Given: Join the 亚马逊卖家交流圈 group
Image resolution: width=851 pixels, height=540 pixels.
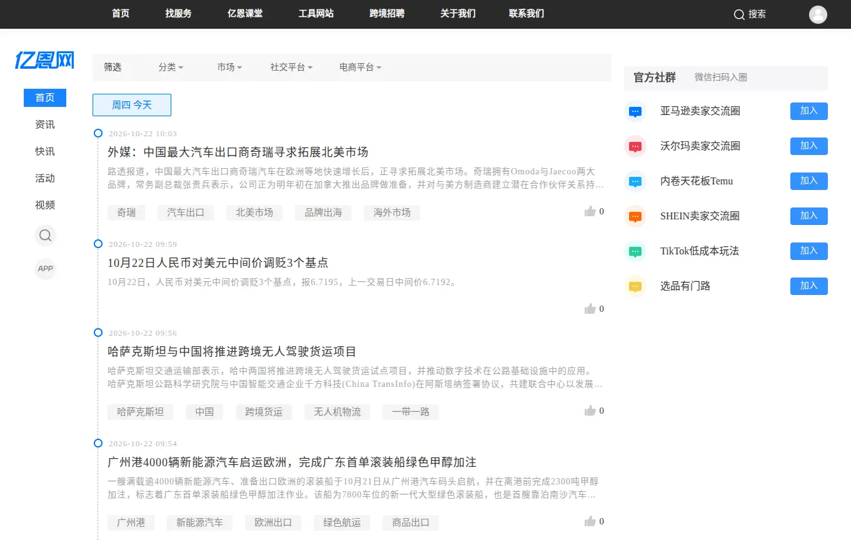Looking at the screenshot, I should [x=809, y=111].
